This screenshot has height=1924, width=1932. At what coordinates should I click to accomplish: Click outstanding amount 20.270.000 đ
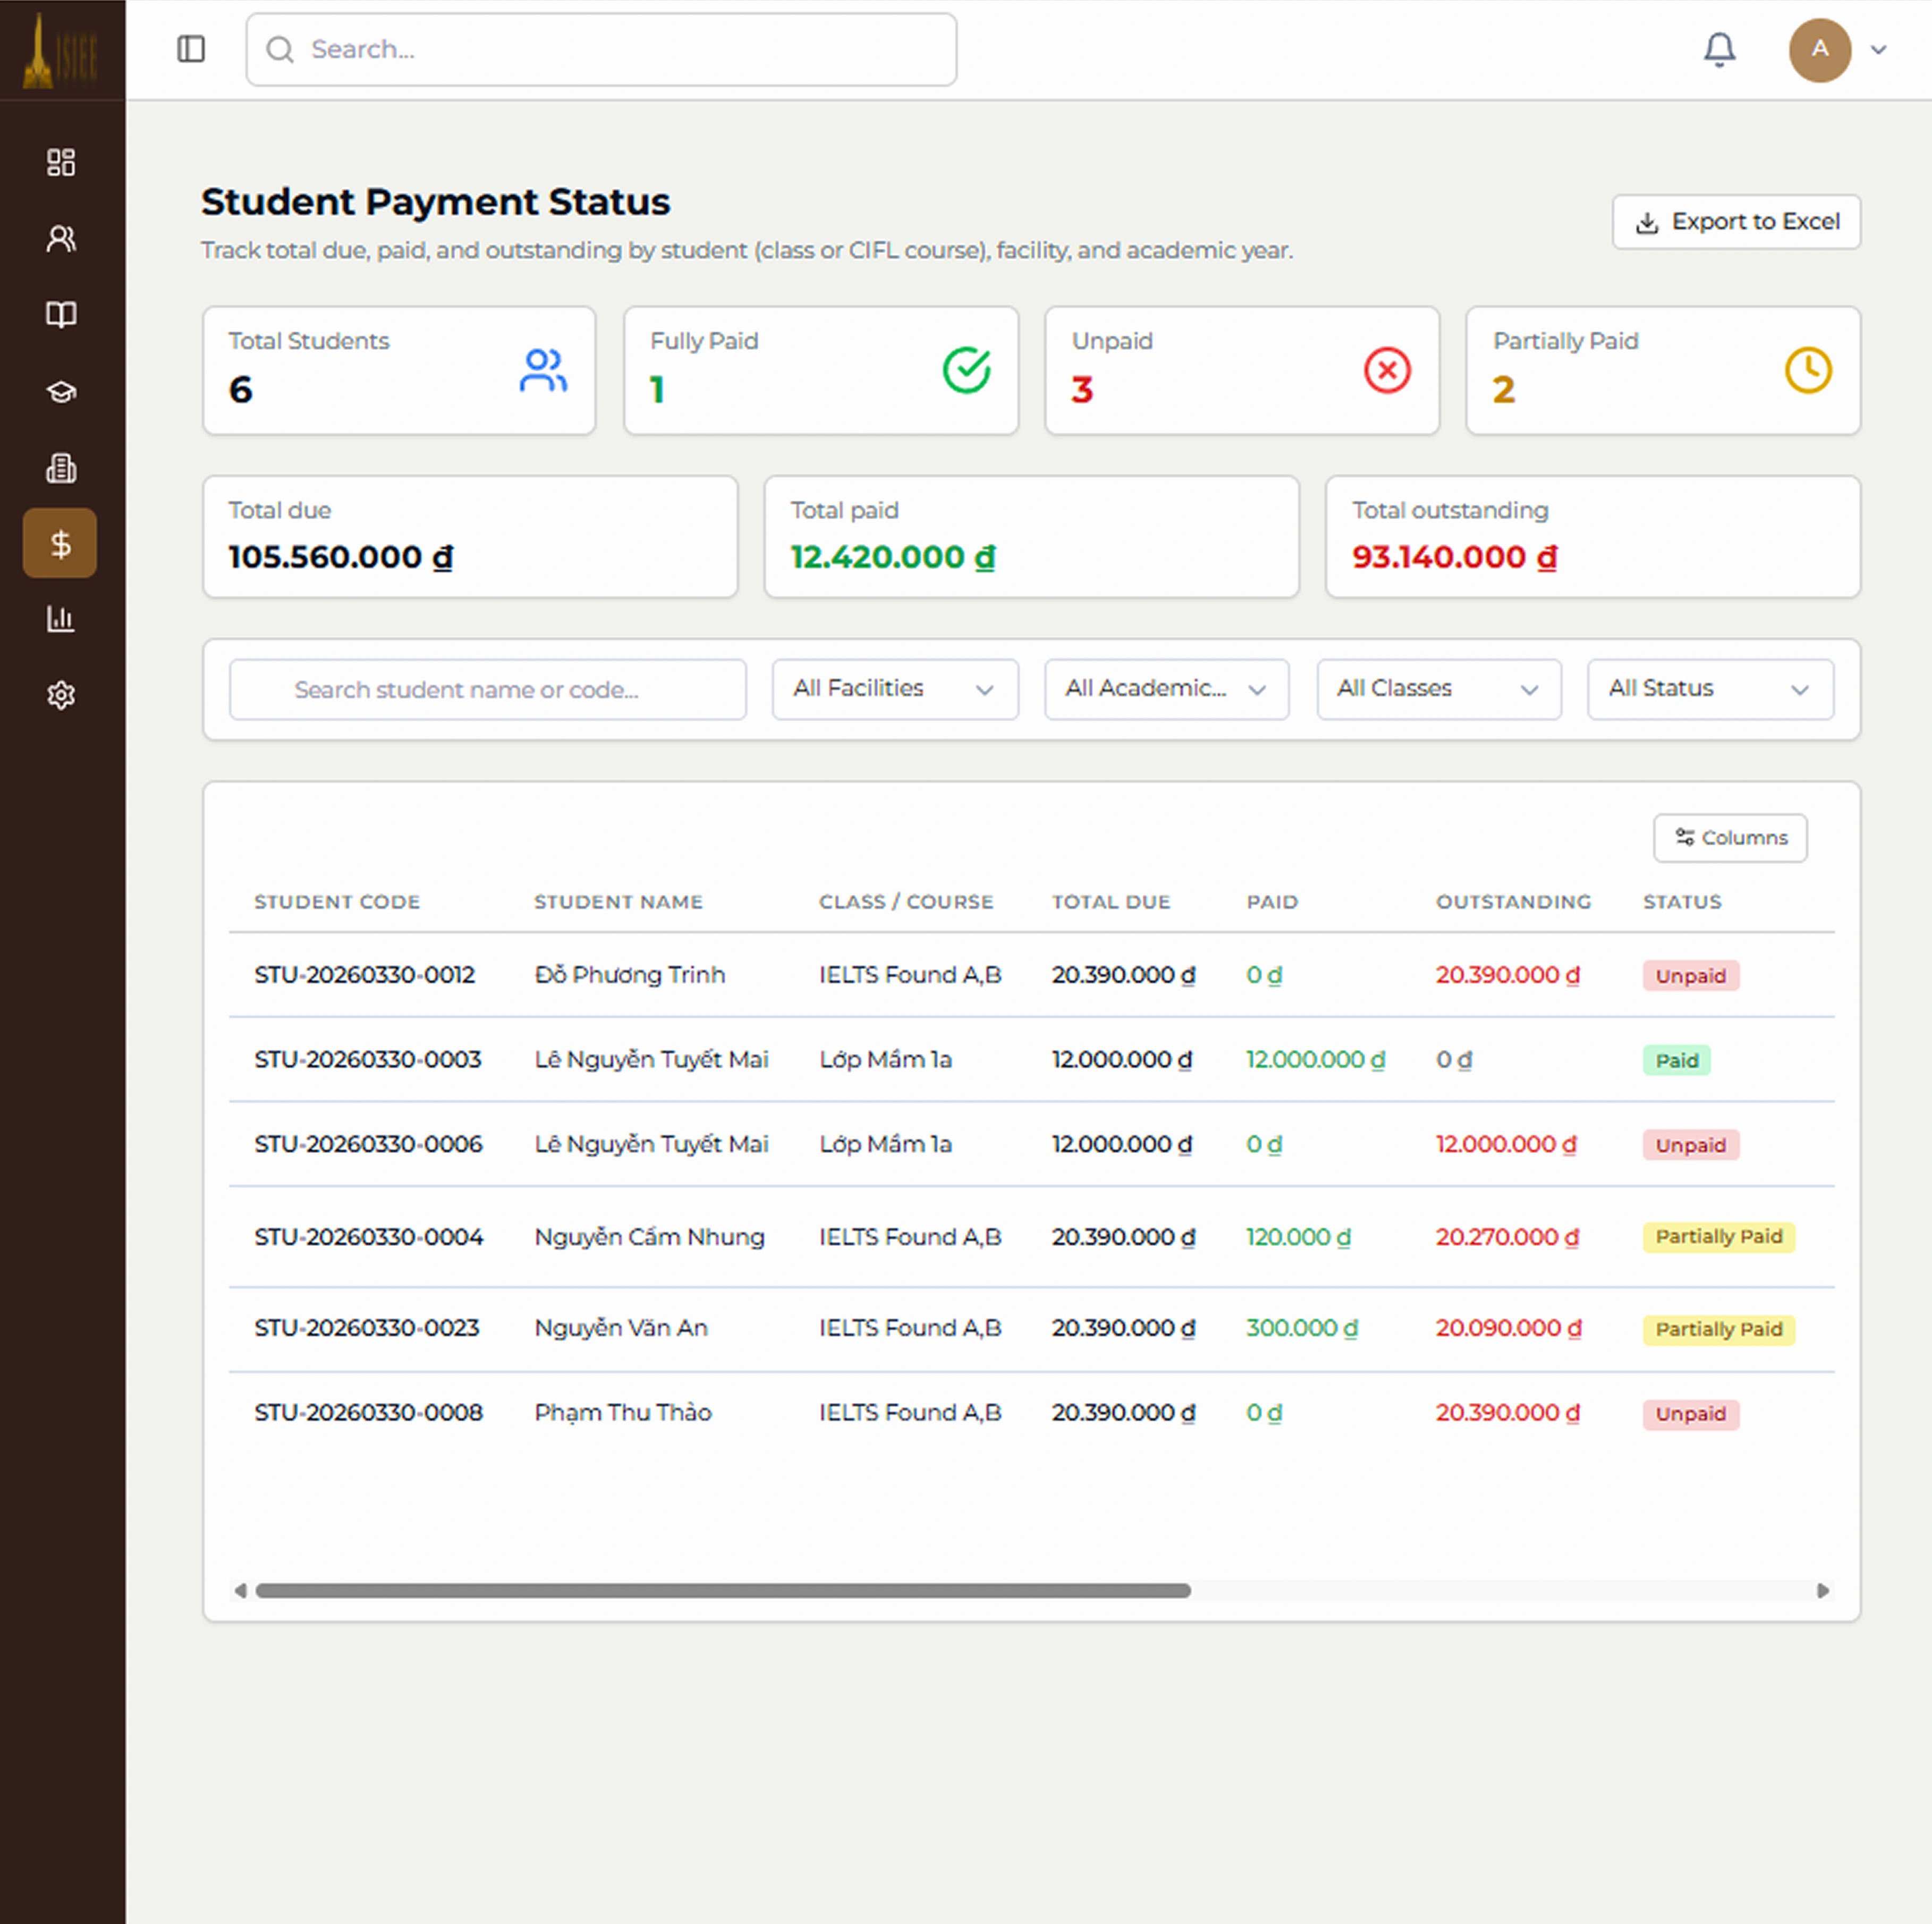[1507, 1237]
